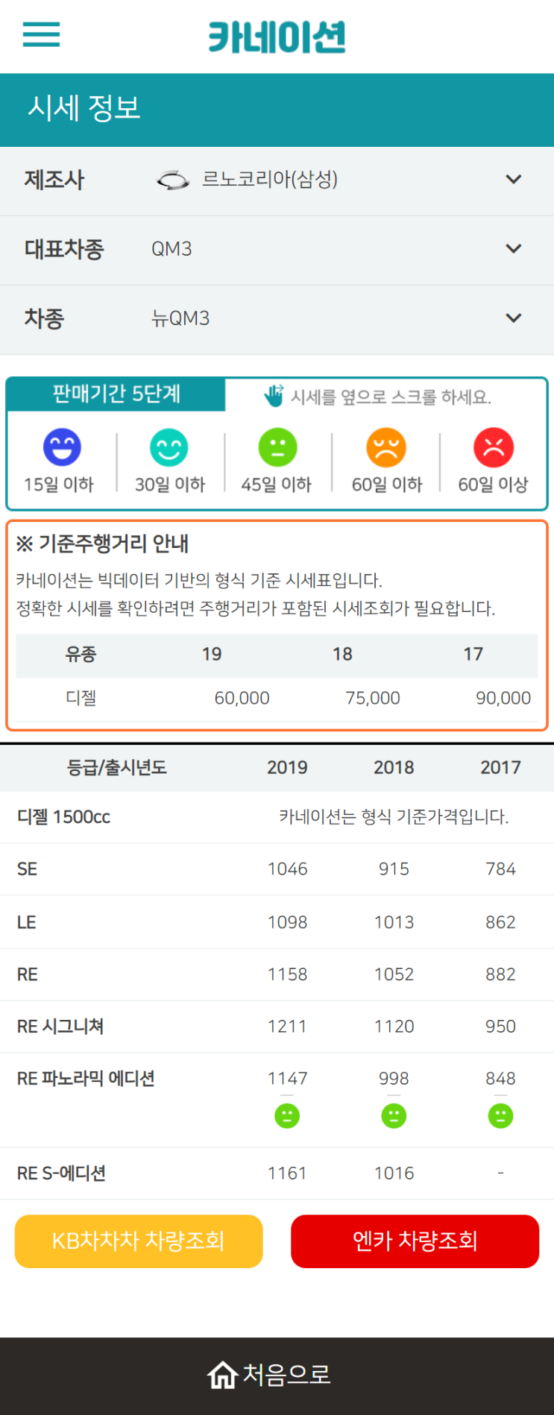Select the 2017 column header

pos(500,767)
